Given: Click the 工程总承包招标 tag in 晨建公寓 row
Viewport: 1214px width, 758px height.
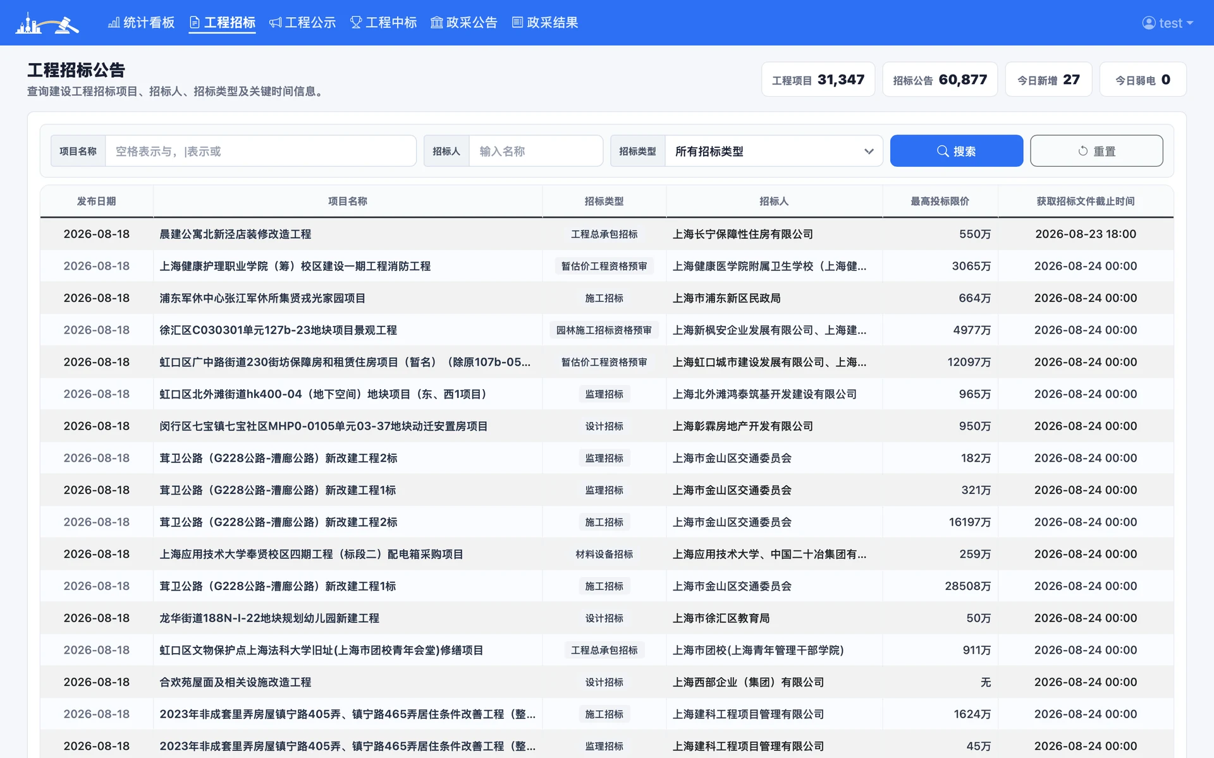Looking at the screenshot, I should (x=604, y=234).
